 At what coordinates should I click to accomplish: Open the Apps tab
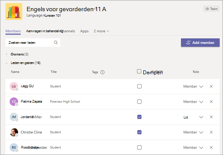click(84, 31)
